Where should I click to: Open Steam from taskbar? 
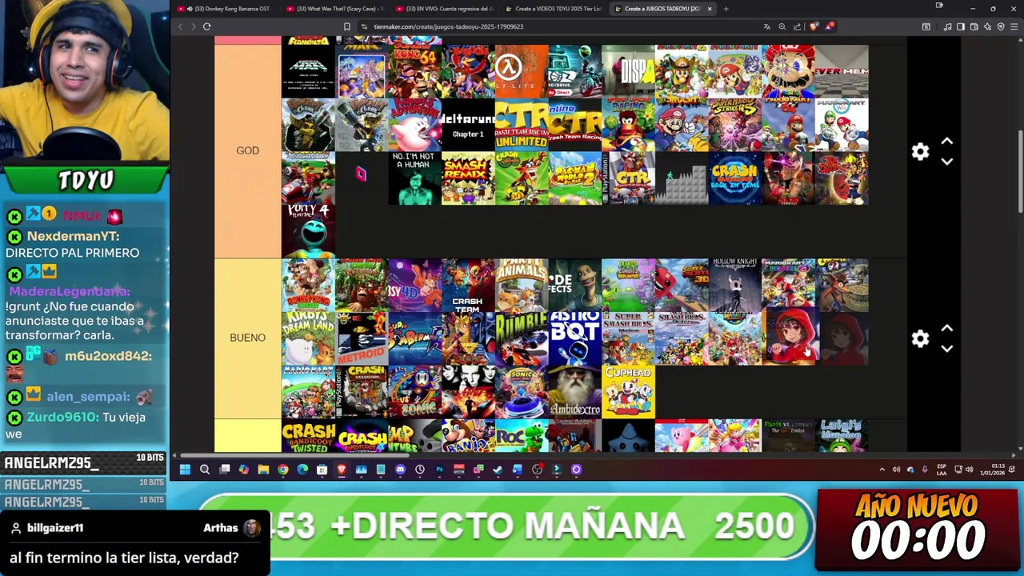pos(498,470)
